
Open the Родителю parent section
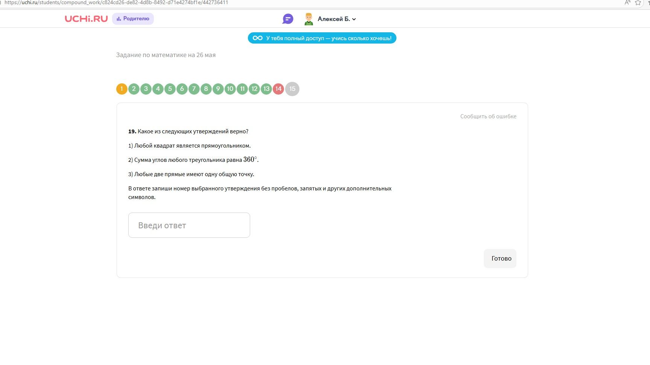coord(133,19)
